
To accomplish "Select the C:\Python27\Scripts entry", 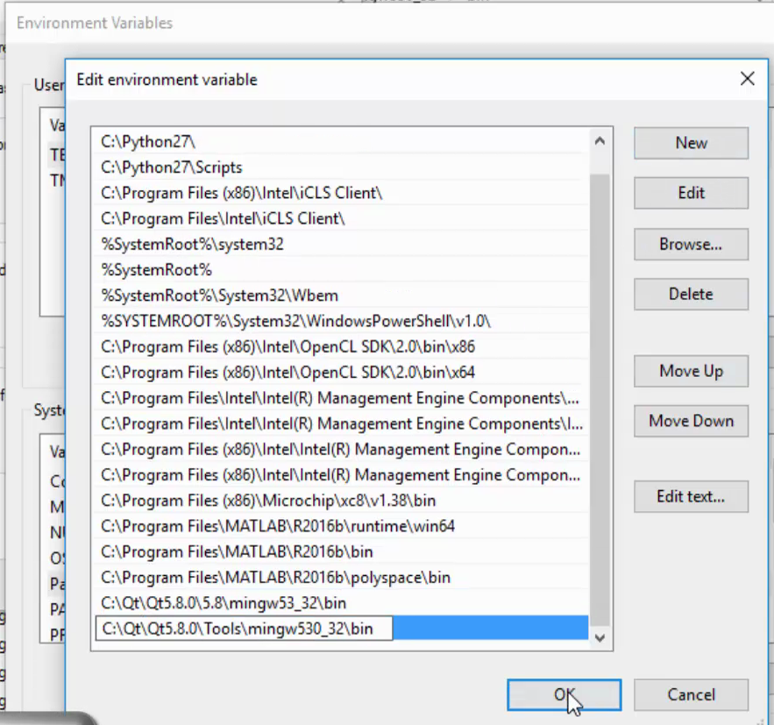I will (x=263, y=167).
